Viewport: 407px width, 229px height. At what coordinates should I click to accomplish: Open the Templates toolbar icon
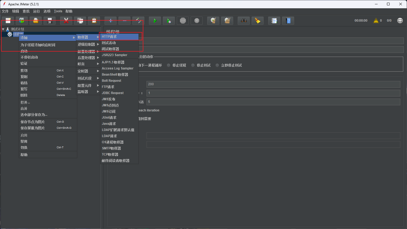point(22,21)
